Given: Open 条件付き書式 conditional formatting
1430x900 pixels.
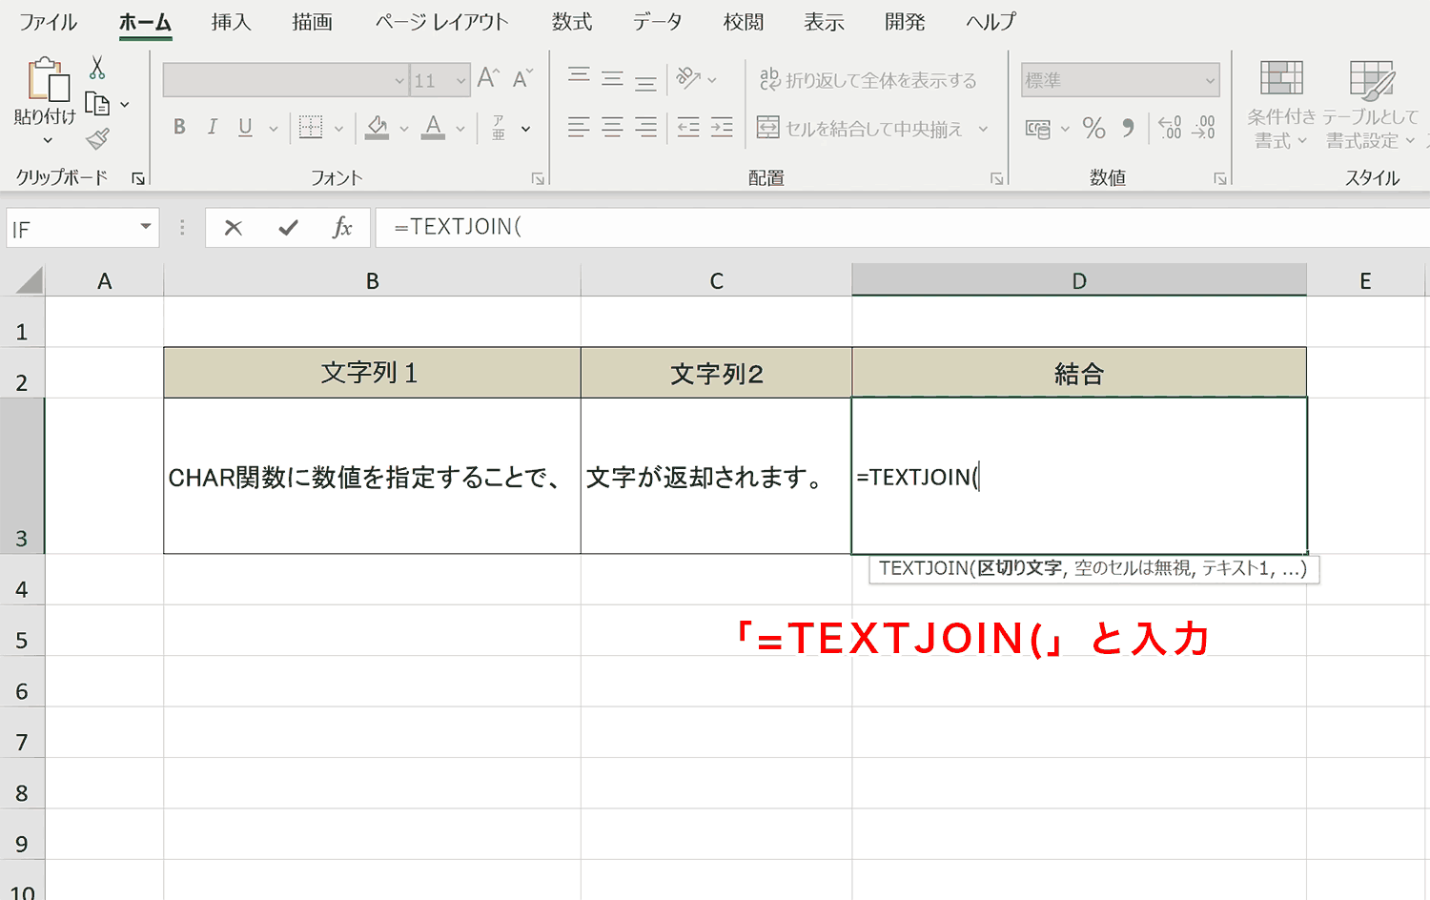Looking at the screenshot, I should tap(1281, 105).
